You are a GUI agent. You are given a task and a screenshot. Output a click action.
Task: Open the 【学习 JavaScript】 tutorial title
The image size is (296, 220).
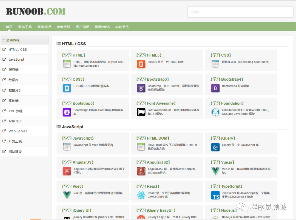pos(78,138)
